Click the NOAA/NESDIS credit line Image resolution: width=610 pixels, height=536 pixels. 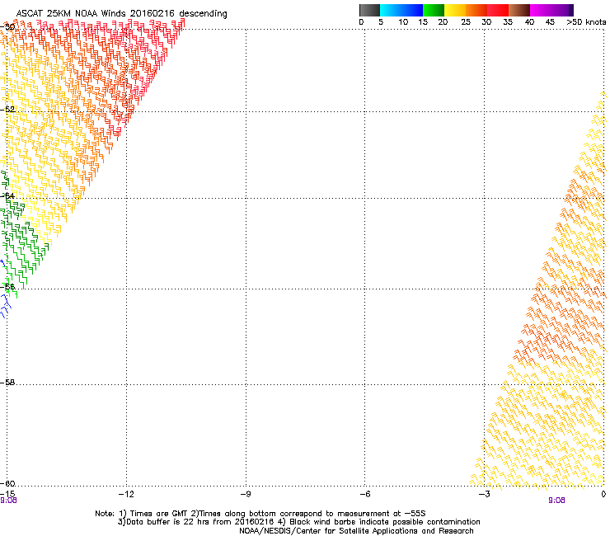[356, 531]
